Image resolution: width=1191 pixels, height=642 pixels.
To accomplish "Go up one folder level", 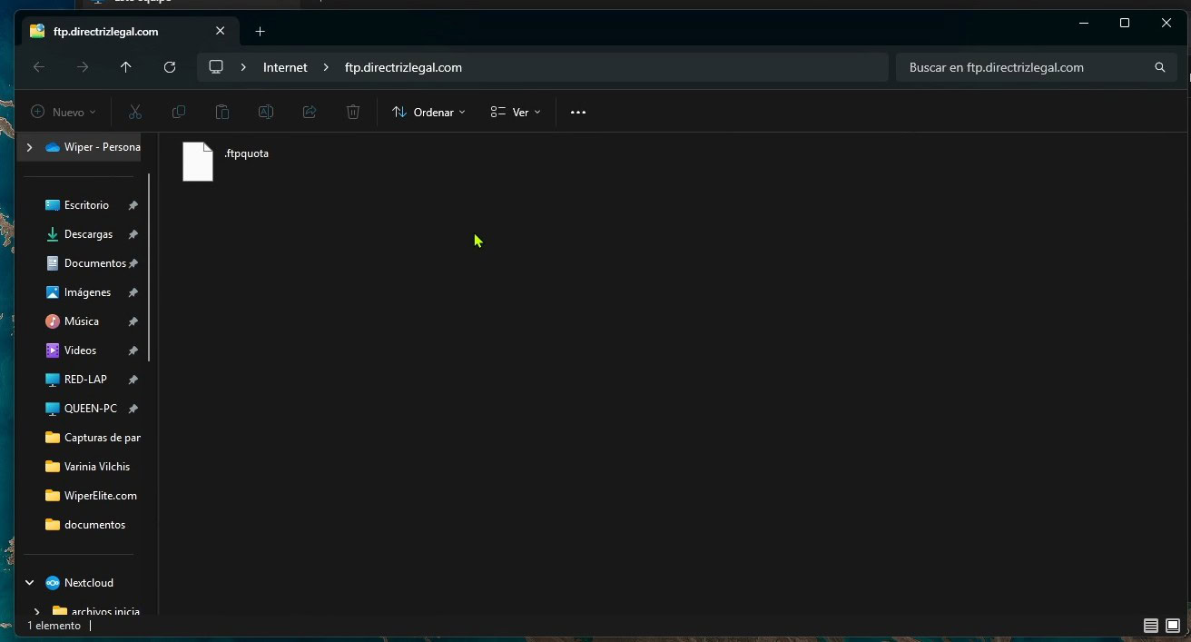I will (x=126, y=67).
